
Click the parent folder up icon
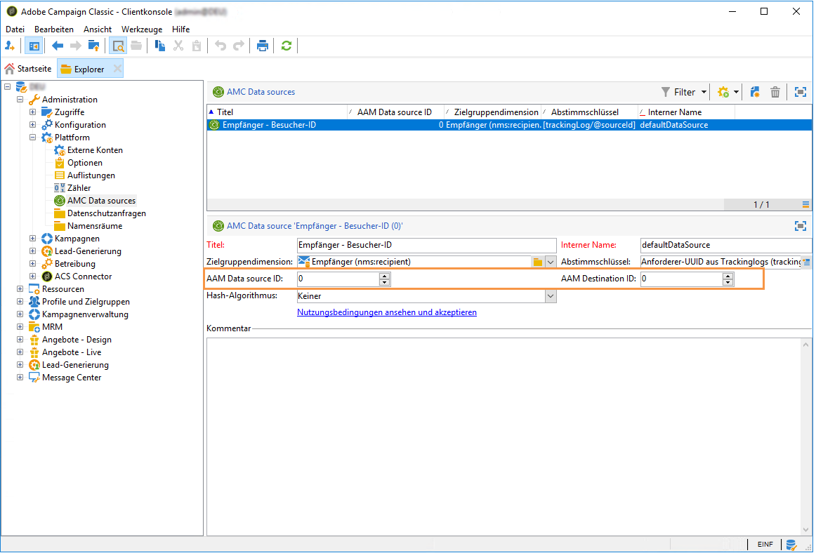pyautogui.click(x=93, y=46)
